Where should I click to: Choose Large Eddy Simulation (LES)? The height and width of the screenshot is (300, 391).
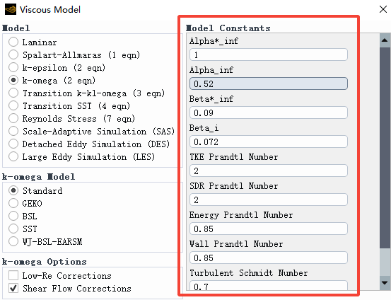(x=13, y=157)
